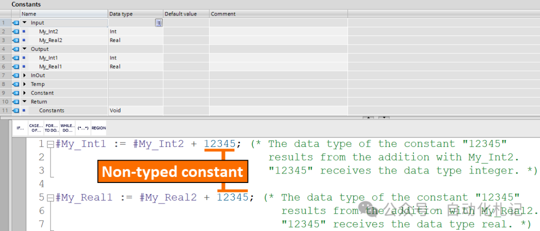
Task: Insert WHILE DO loop snippet
Action: pos(67,128)
